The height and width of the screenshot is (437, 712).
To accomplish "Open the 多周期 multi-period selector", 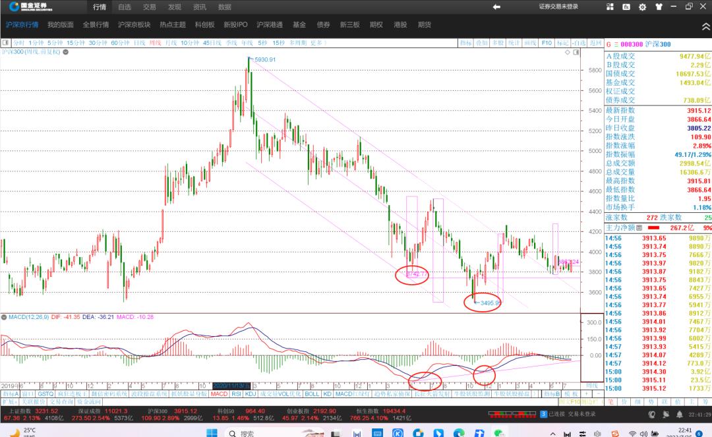I will pyautogui.click(x=298, y=43).
